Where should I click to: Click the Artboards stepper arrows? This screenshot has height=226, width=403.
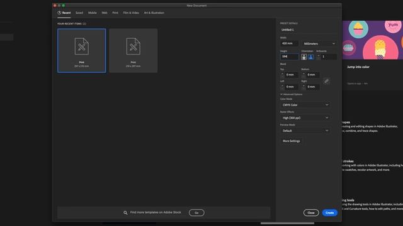(x=318, y=56)
